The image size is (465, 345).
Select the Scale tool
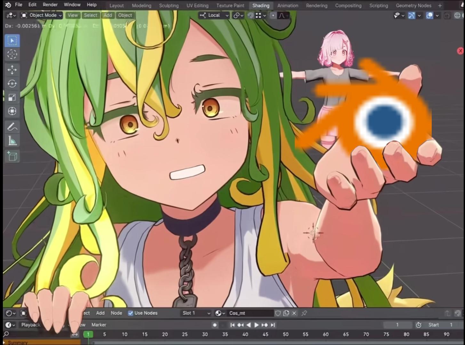[12, 97]
